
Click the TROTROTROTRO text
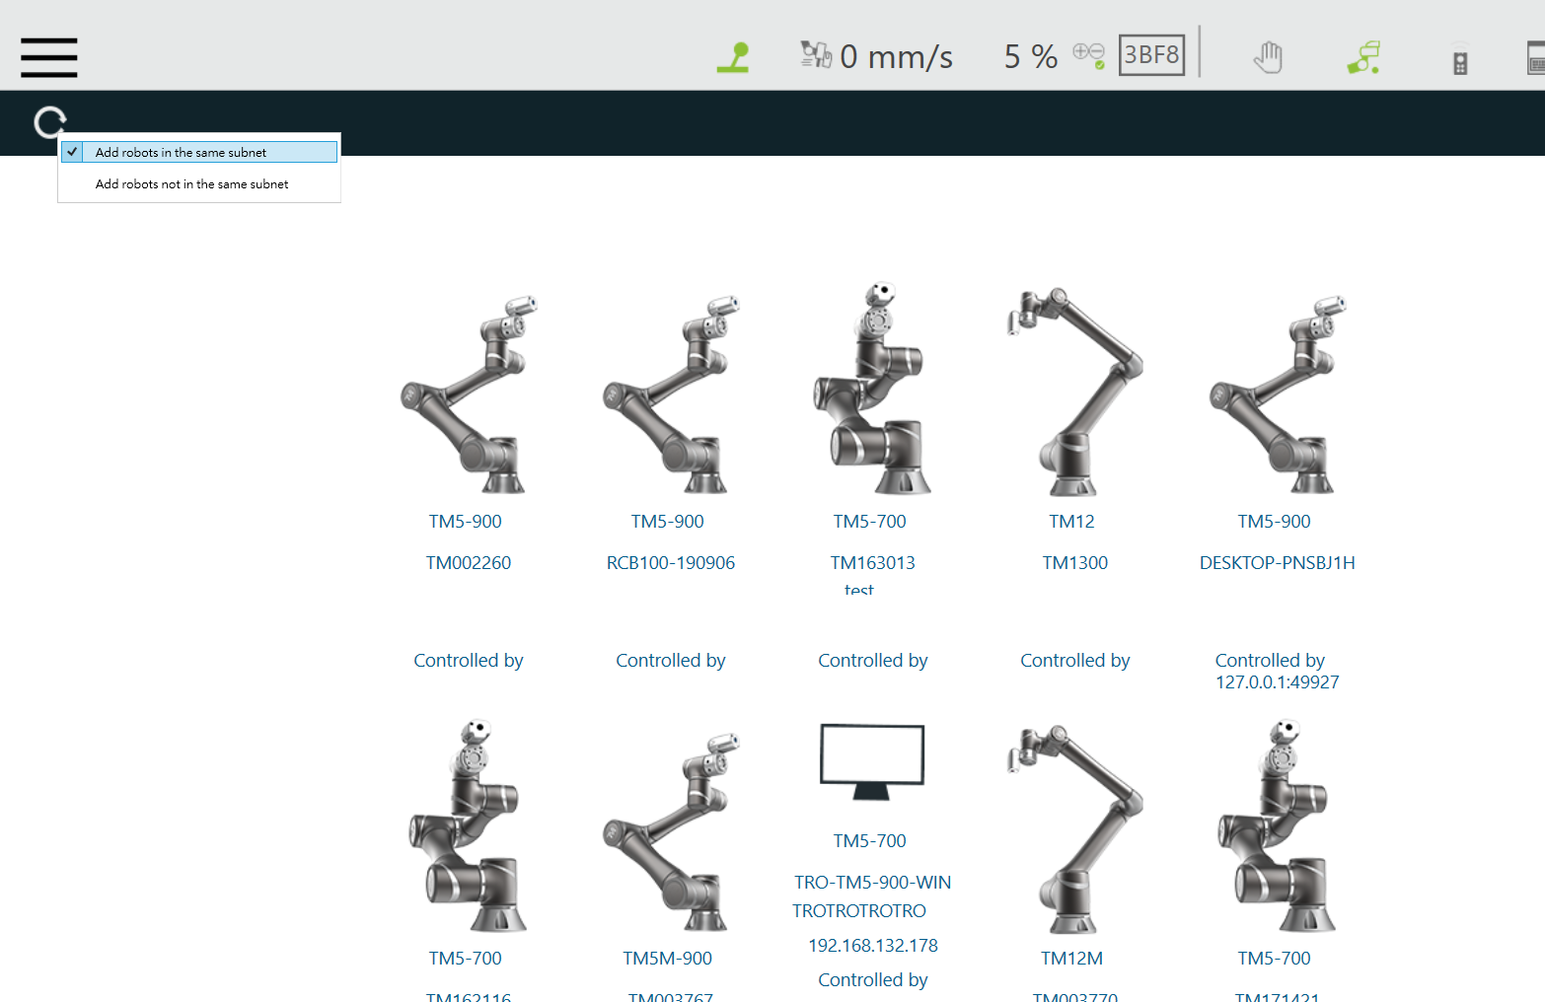coord(859,911)
